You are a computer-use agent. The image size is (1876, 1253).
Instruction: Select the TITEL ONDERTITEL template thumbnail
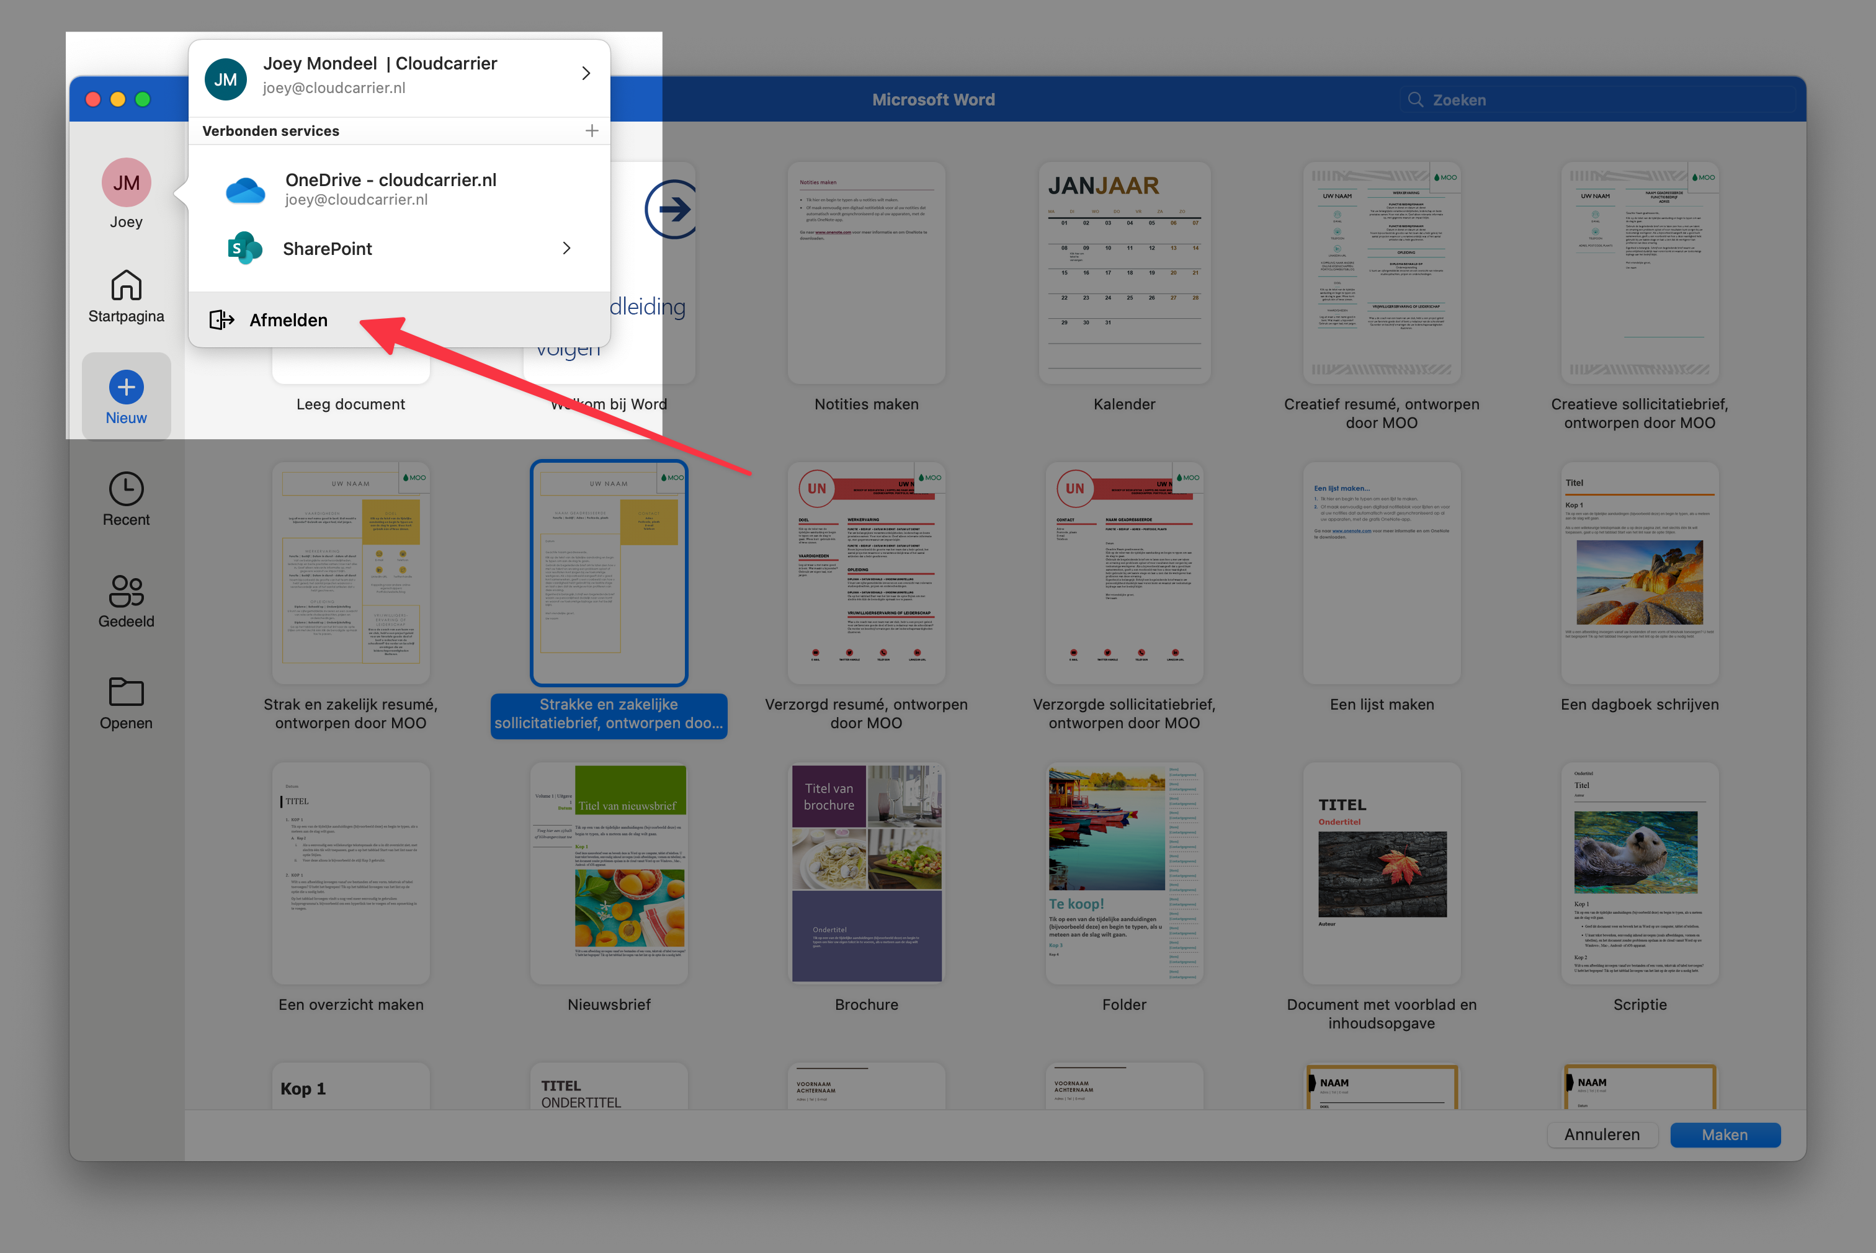click(x=609, y=1086)
